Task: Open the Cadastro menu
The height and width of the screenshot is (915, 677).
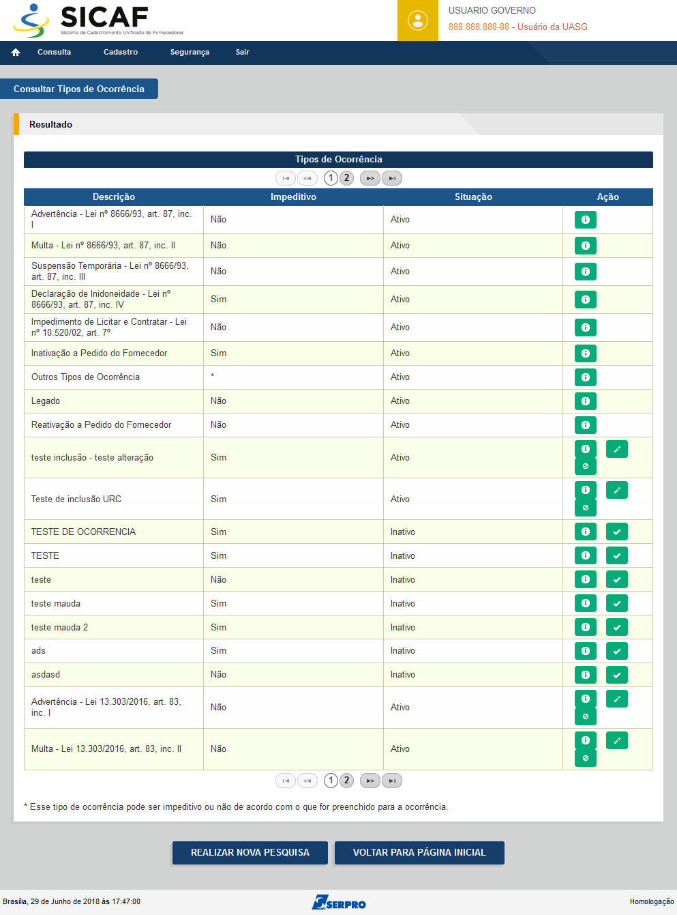Action: tap(121, 53)
